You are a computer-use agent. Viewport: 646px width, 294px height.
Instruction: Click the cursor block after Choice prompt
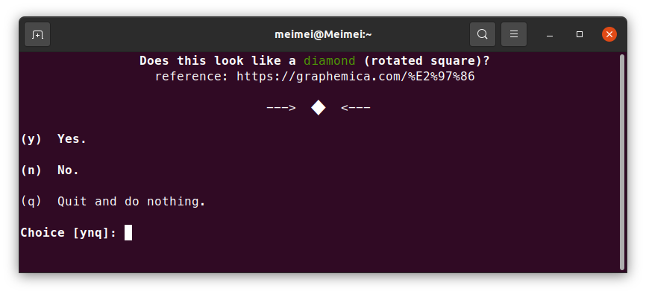(x=128, y=233)
